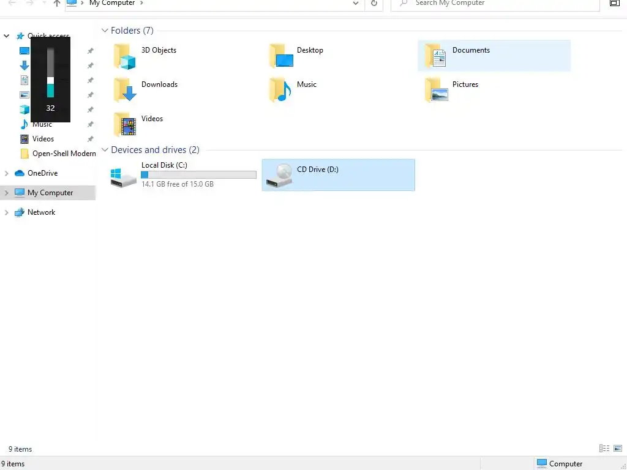This screenshot has width=627, height=470.
Task: Click the chevron after My Computer breadcrumb
Action: pos(141,3)
